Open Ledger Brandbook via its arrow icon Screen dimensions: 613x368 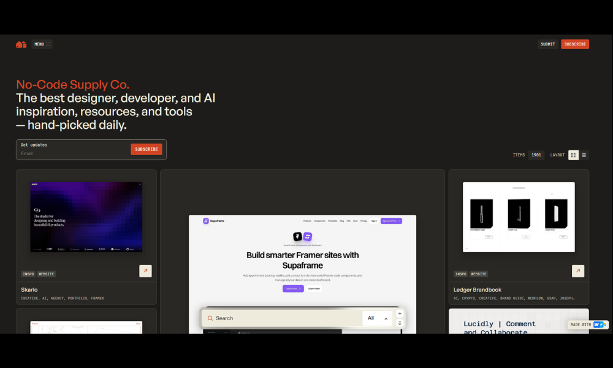tap(577, 270)
